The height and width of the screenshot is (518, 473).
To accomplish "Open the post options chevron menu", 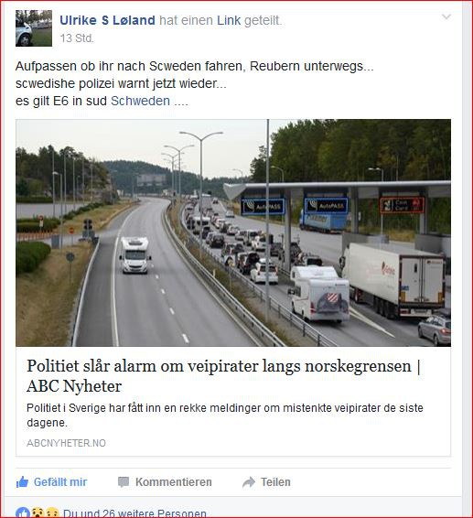I will click(x=446, y=16).
